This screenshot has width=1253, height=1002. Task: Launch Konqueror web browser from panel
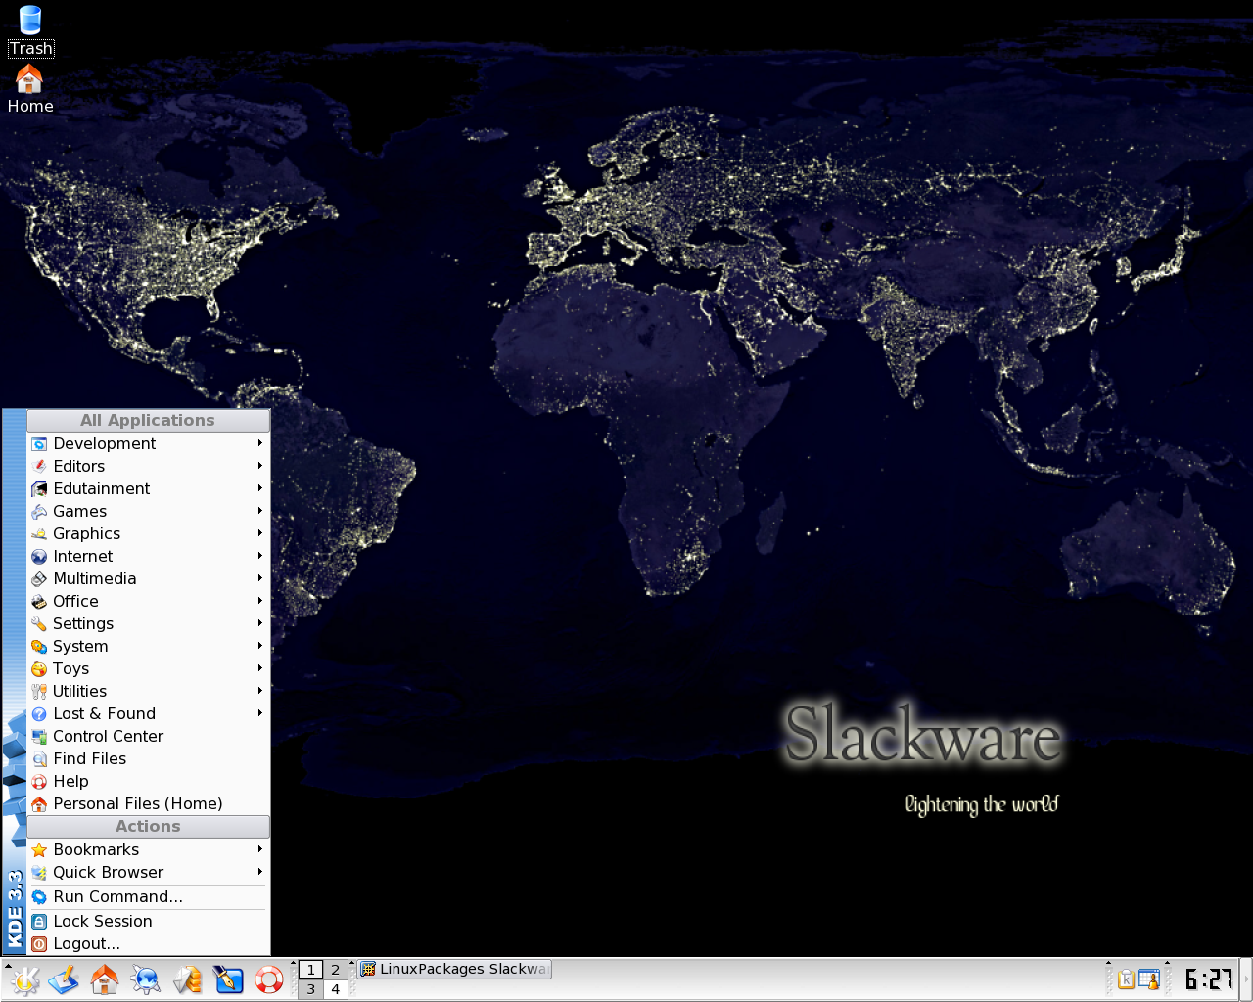(x=146, y=979)
